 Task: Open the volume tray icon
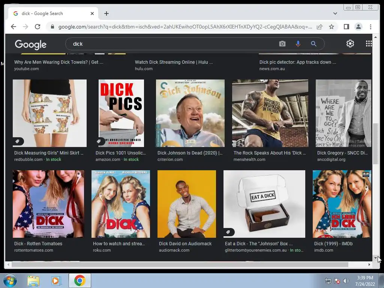click(346, 281)
